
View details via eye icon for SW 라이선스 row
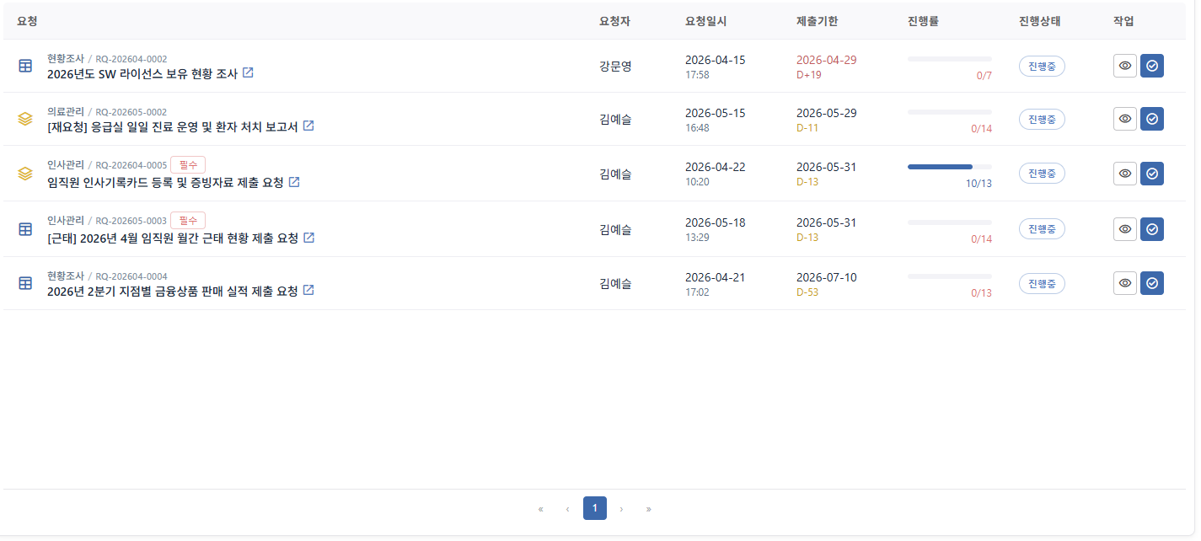1125,66
